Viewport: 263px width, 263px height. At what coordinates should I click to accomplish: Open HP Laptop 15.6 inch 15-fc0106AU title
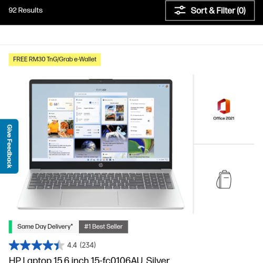[x=89, y=259]
